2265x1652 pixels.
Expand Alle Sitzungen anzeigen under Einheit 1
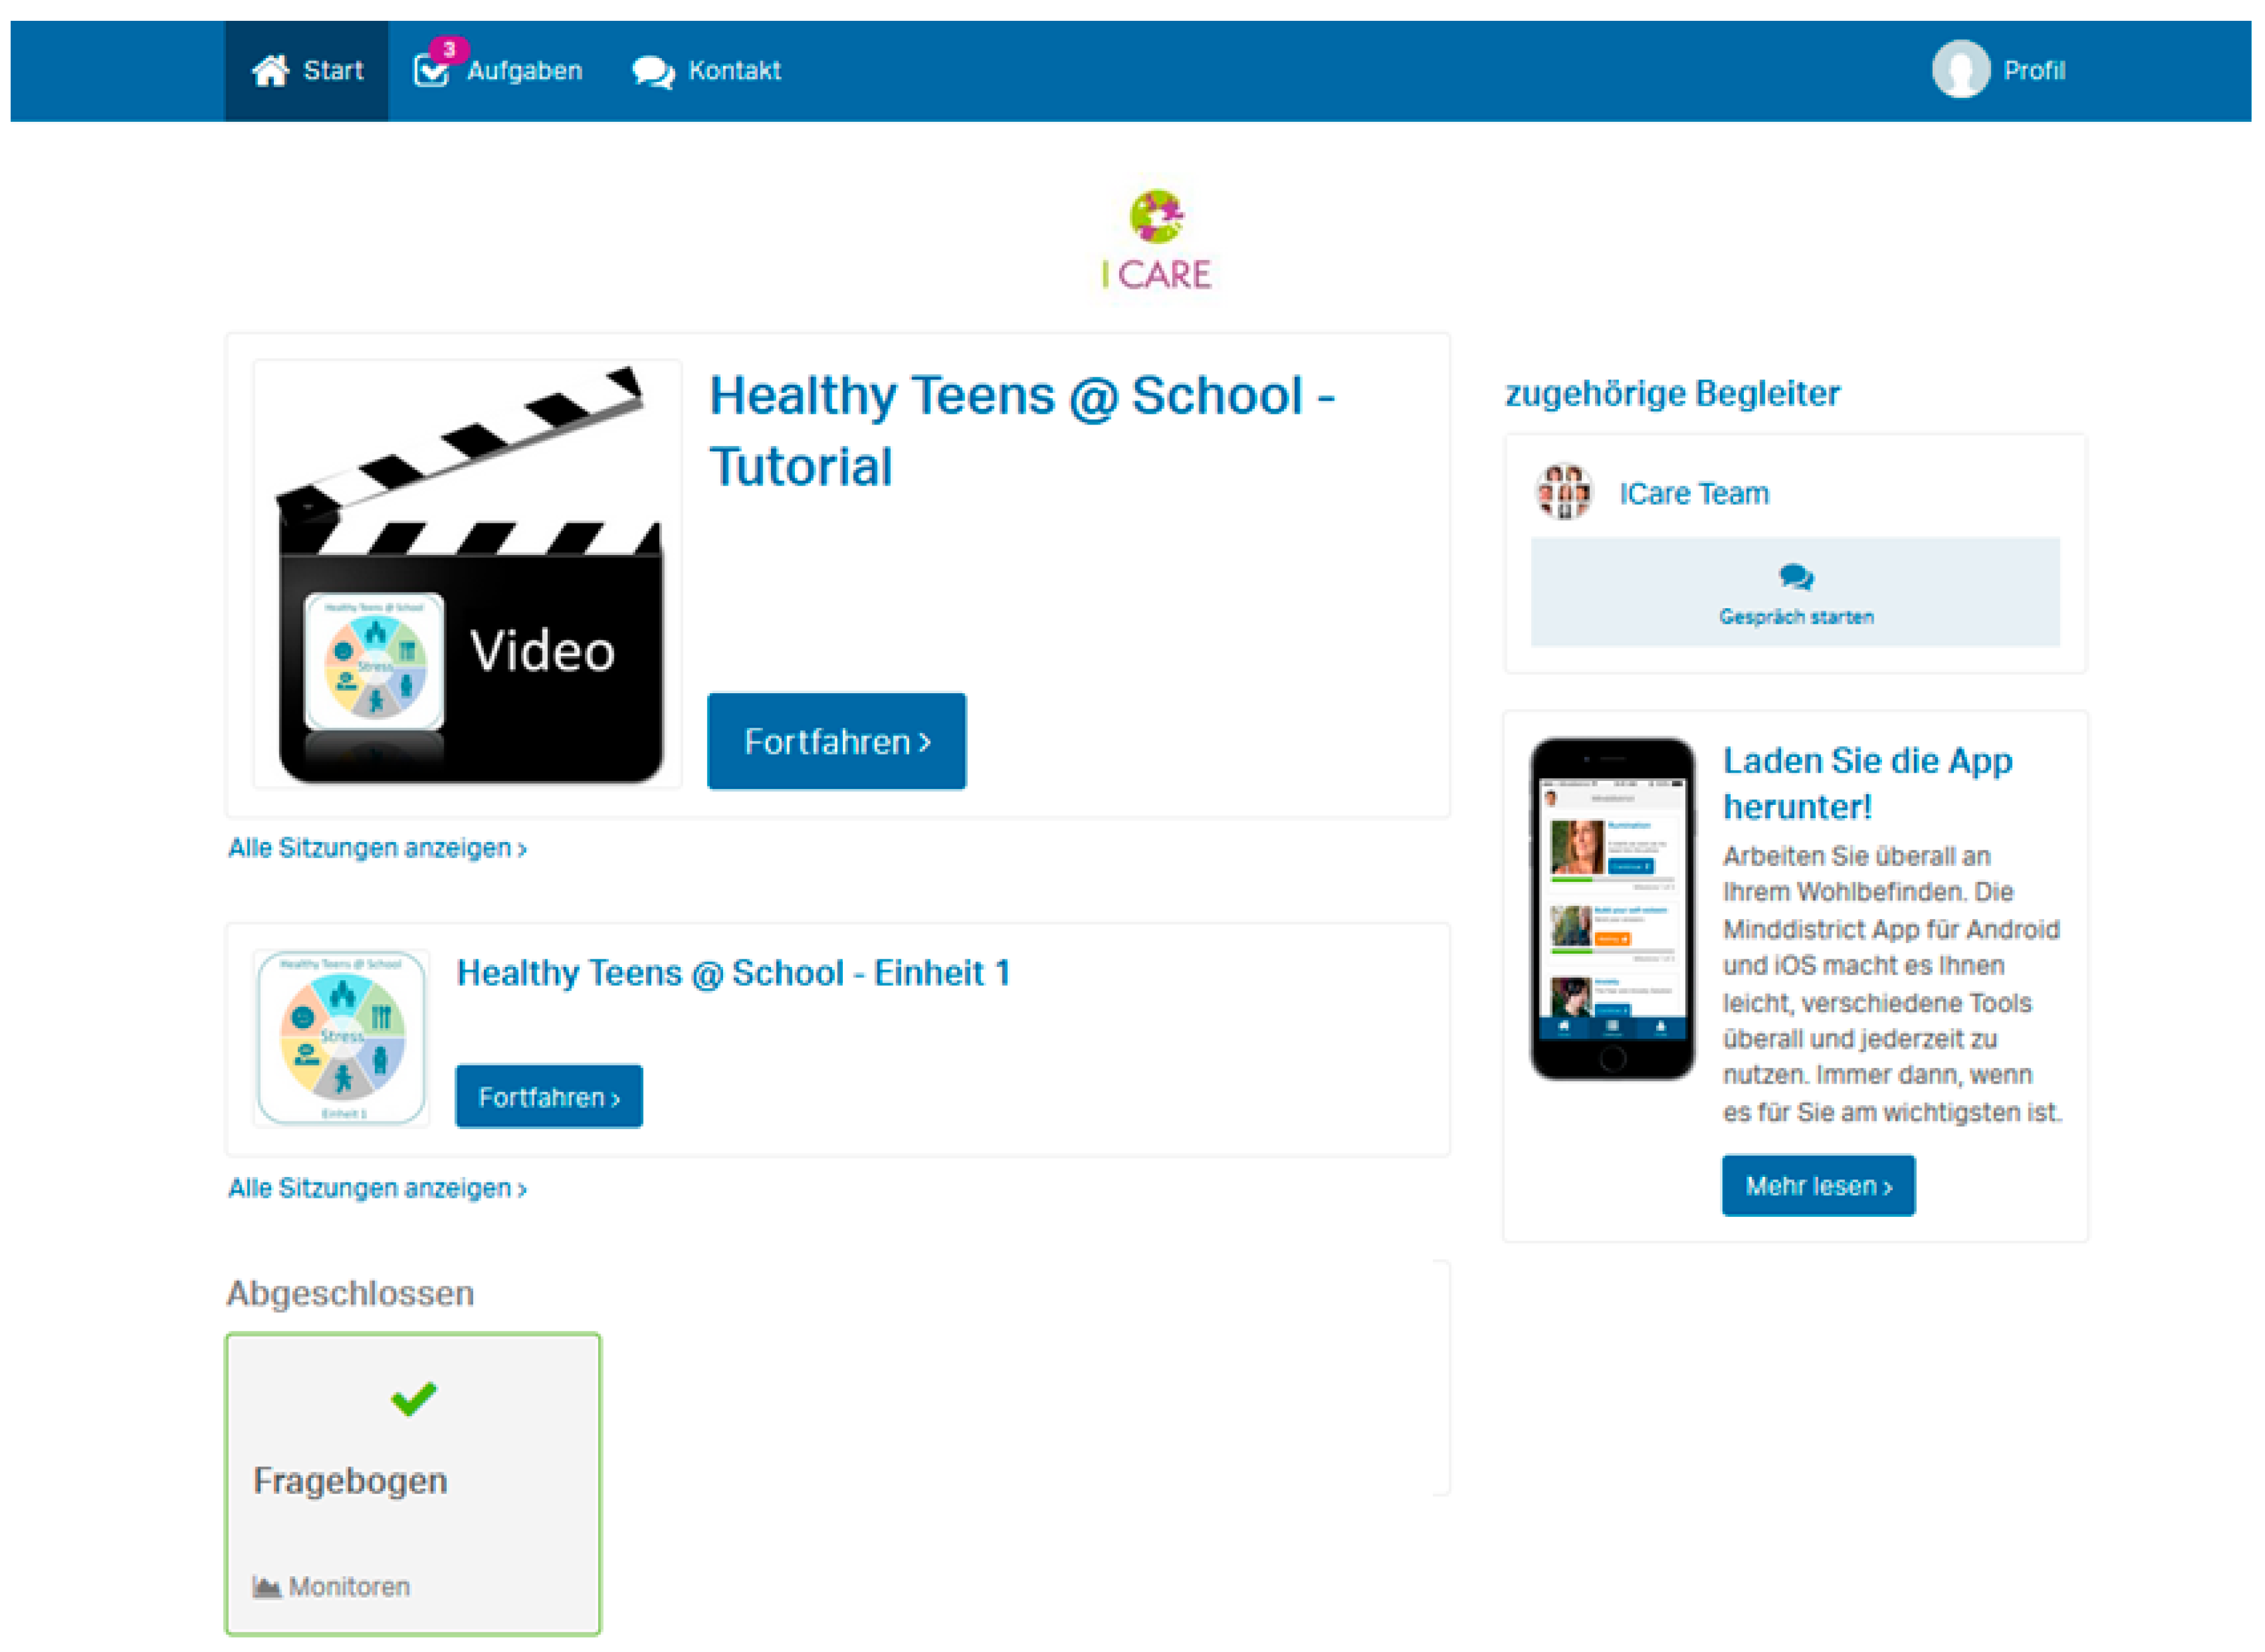pos(377,1189)
